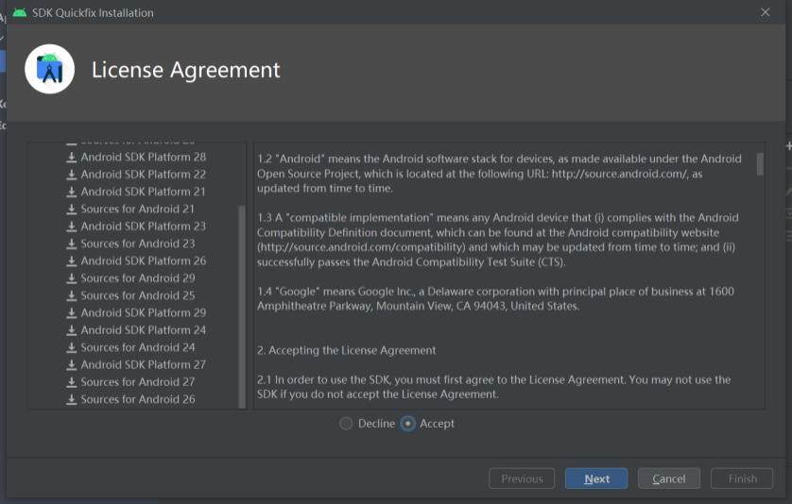
Task: Click the disabled Previous button
Action: [522, 479]
